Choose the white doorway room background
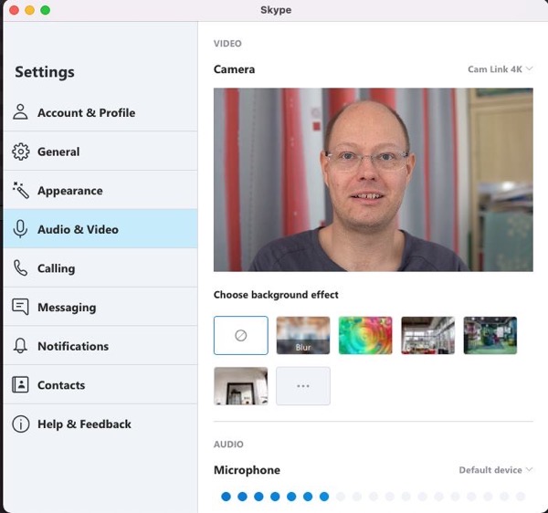This screenshot has width=548, height=513. (x=241, y=386)
